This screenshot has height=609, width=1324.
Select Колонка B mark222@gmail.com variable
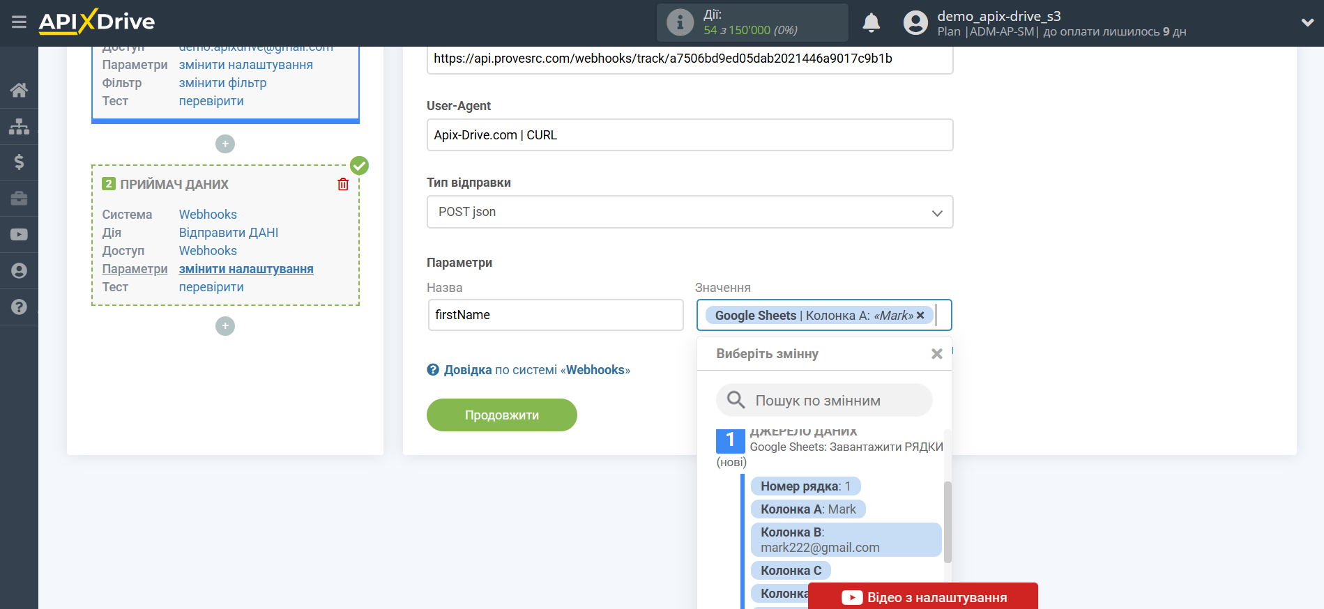(x=846, y=540)
